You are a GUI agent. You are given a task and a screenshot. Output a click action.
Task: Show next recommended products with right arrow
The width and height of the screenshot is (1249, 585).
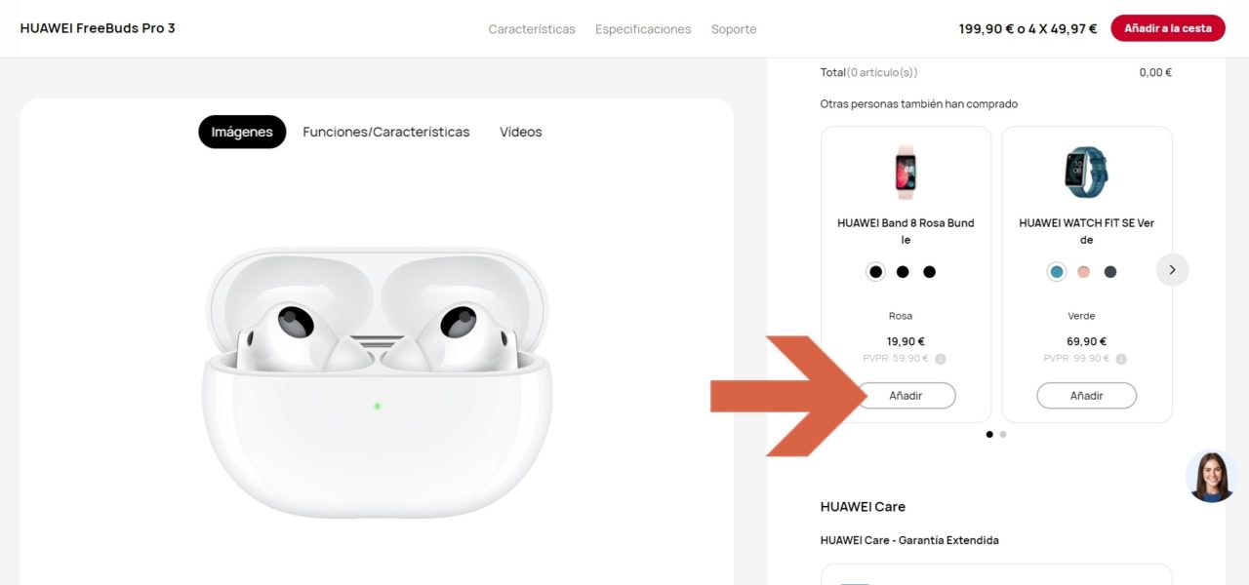[x=1172, y=269]
